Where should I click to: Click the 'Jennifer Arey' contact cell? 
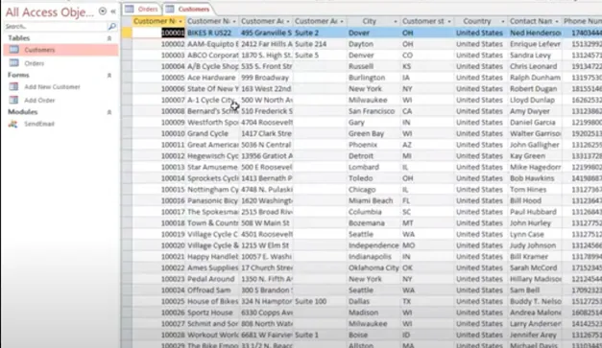(535, 335)
